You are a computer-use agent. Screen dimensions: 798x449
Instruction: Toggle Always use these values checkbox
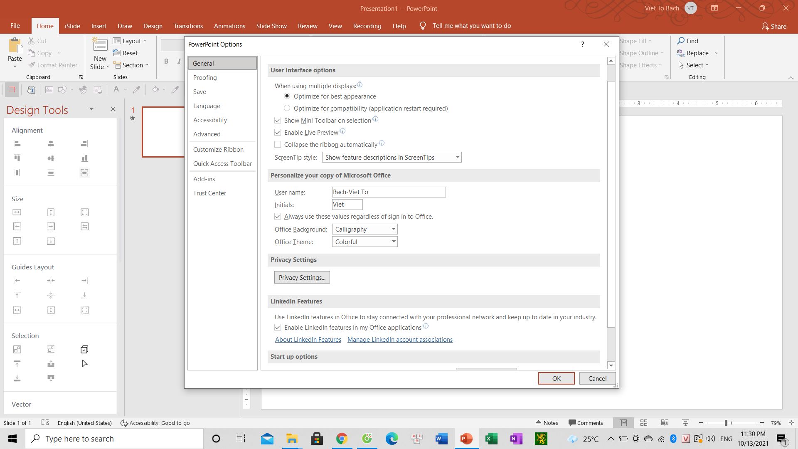(278, 216)
